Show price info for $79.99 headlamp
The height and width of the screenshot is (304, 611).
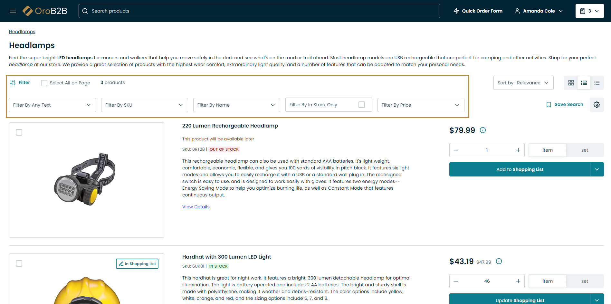482,130
